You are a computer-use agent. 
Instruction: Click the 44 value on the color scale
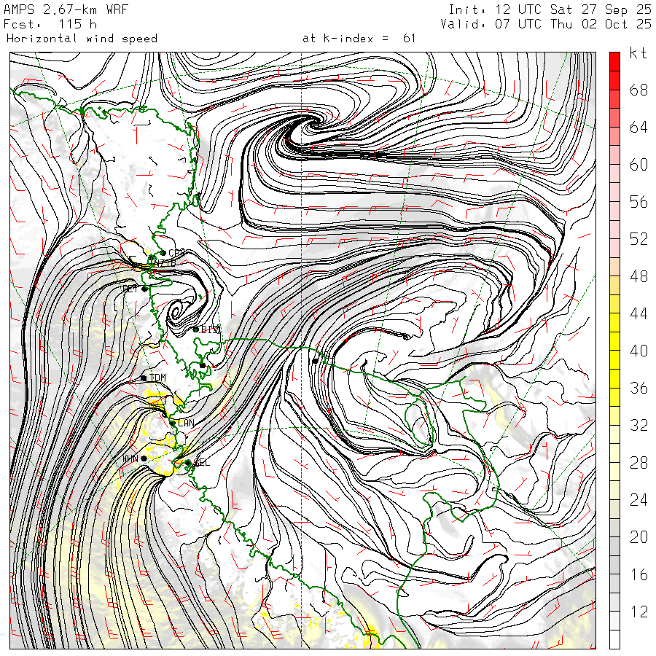(639, 313)
